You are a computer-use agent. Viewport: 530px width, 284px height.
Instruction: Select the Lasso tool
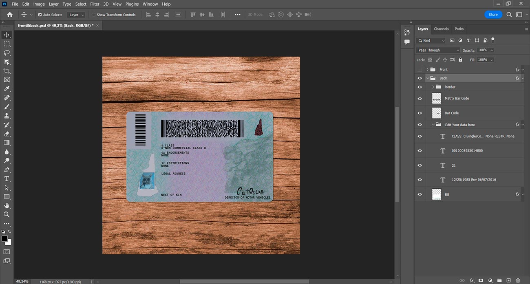tap(7, 53)
